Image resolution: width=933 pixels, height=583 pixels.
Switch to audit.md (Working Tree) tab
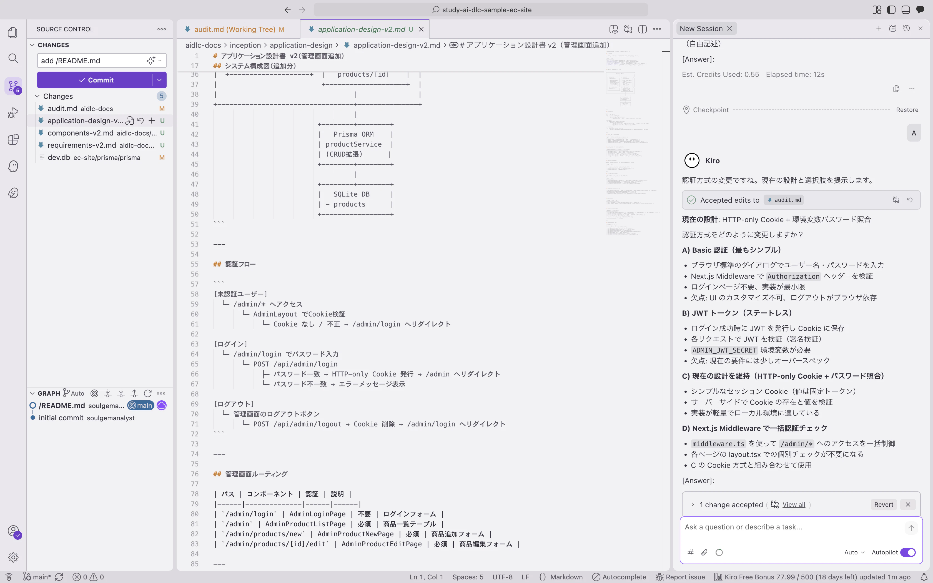coord(239,29)
